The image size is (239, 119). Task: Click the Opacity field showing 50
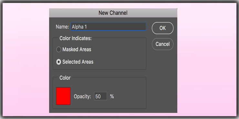pos(100,96)
